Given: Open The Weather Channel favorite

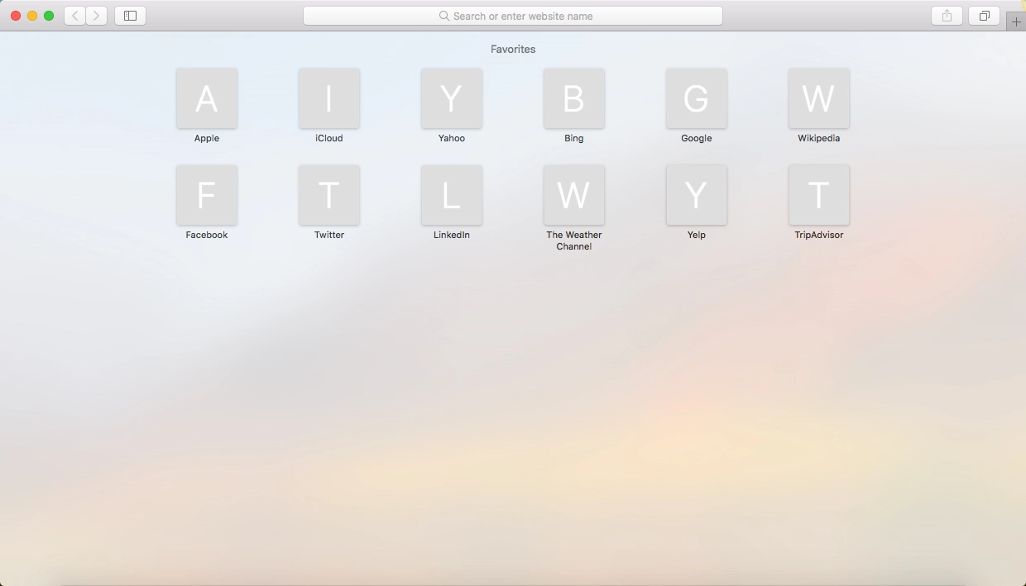Looking at the screenshot, I should pyautogui.click(x=574, y=195).
